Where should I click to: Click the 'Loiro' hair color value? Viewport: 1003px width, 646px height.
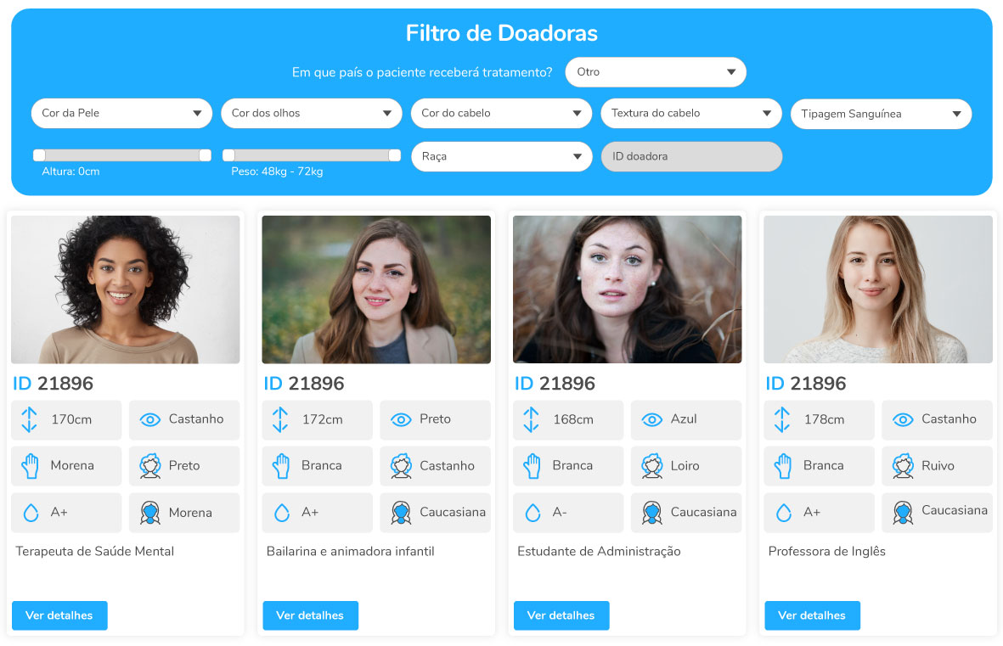pos(685,466)
